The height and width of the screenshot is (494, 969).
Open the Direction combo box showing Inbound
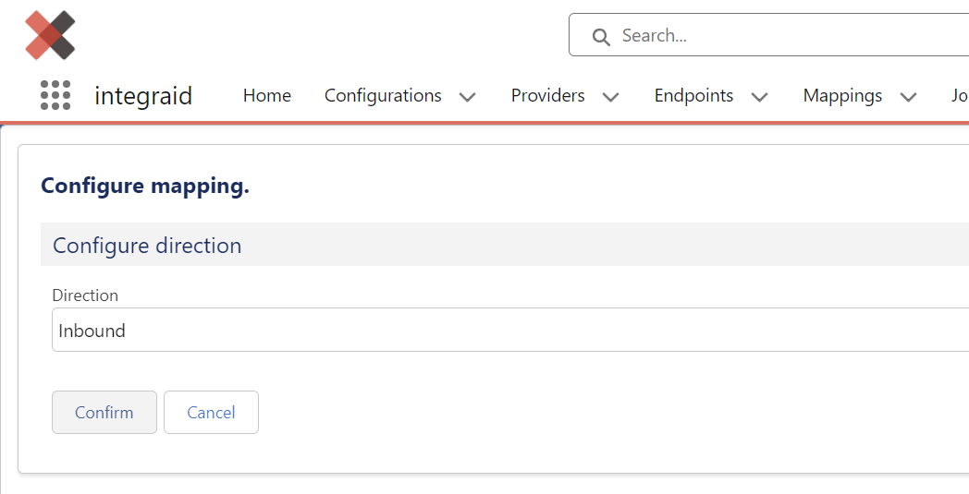coord(510,330)
